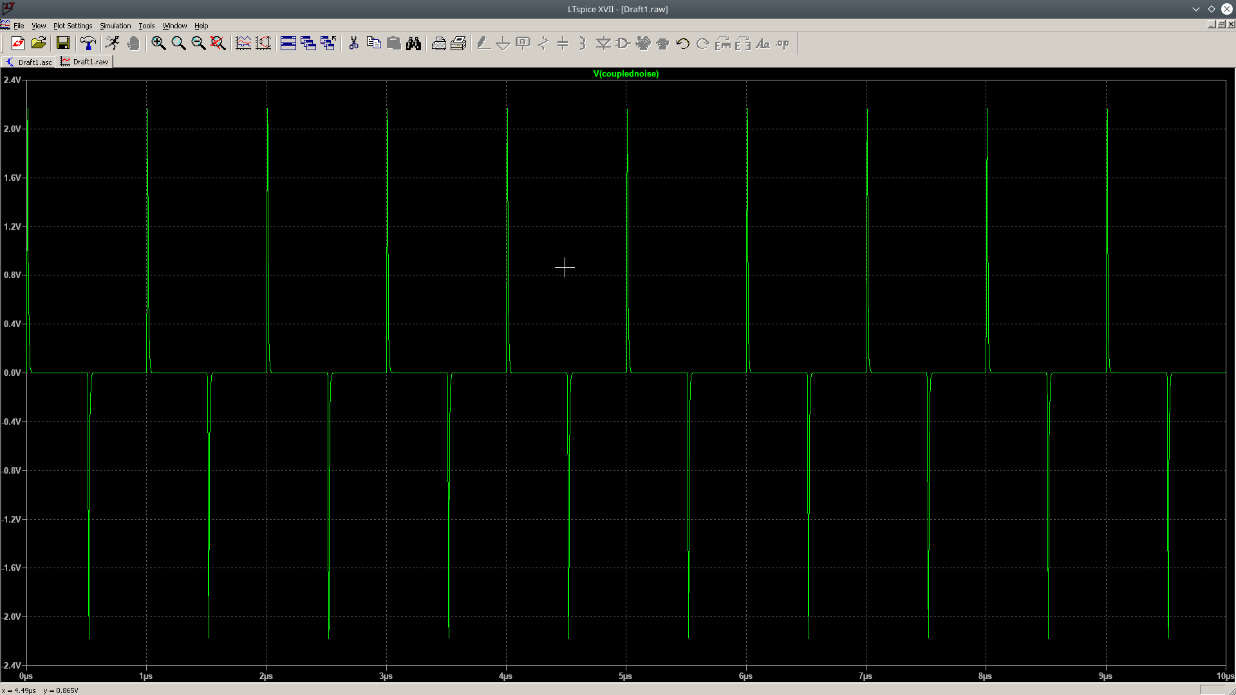This screenshot has height=695, width=1236.
Task: Click the Draw Wire pencil icon
Action: [x=483, y=43]
